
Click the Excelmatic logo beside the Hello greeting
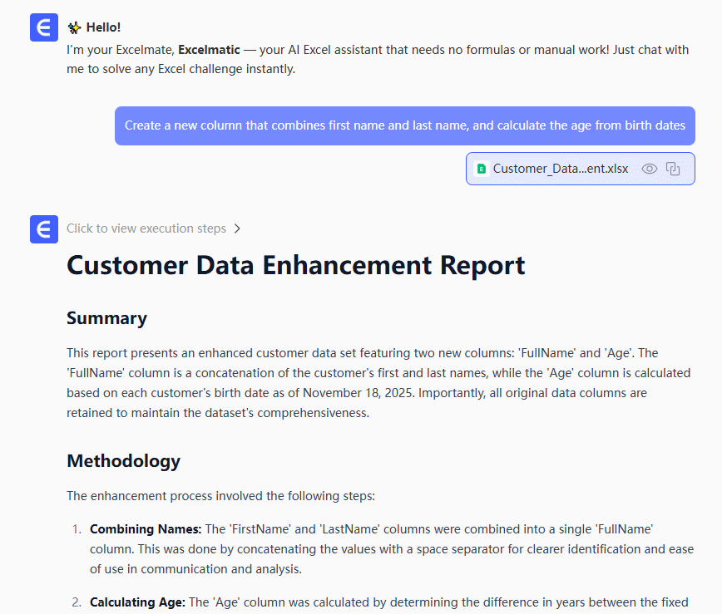[44, 28]
